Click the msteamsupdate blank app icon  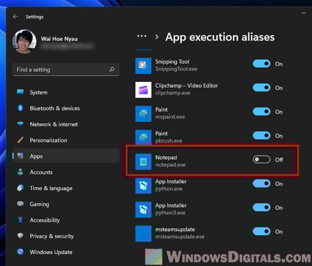(143, 233)
